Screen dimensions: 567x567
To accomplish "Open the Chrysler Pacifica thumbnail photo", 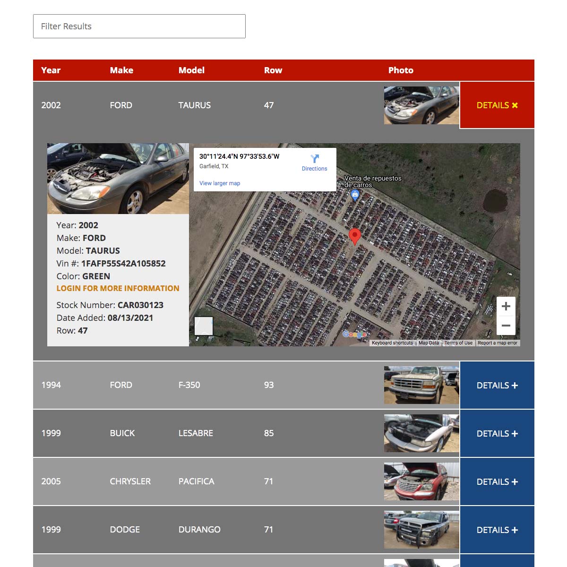I will point(421,481).
